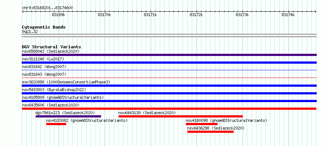
Task: Open nsv831642 (Wong2007) variant label
Action: pyautogui.click(x=44, y=67)
